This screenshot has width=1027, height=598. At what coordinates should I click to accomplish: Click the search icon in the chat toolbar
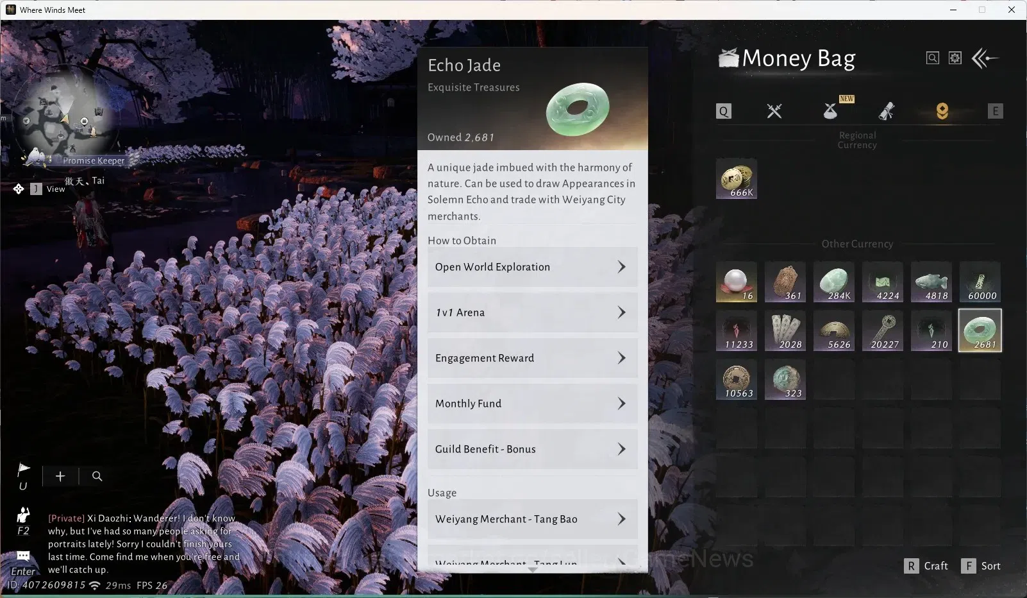point(97,476)
